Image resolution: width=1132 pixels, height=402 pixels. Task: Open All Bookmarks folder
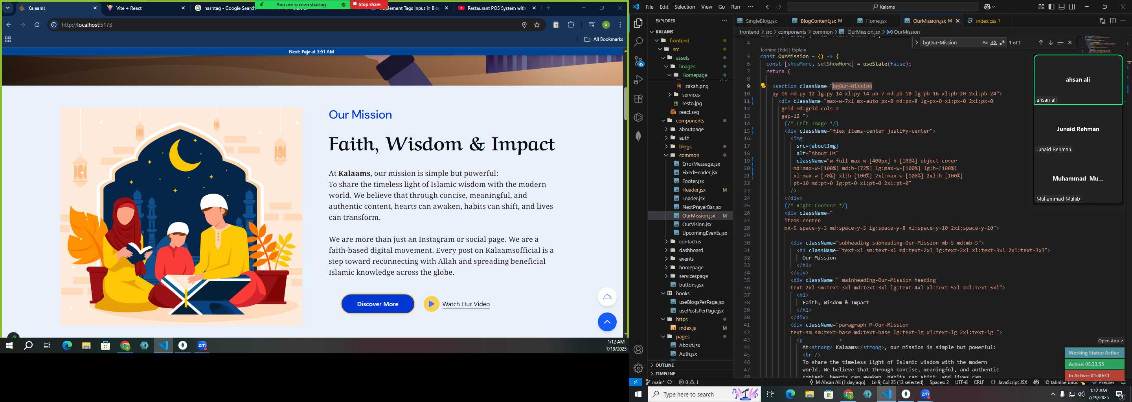(x=603, y=39)
